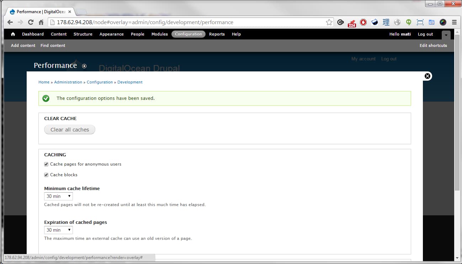Viewport: 462px width, 264px height.
Task: Open Appearance admin menu
Action: [x=112, y=34]
